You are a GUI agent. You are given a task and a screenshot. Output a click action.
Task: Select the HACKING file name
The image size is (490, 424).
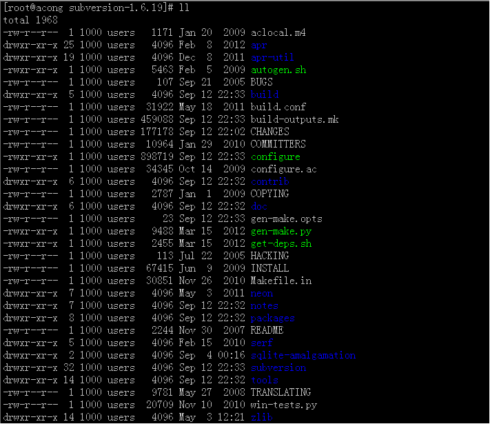tap(269, 256)
